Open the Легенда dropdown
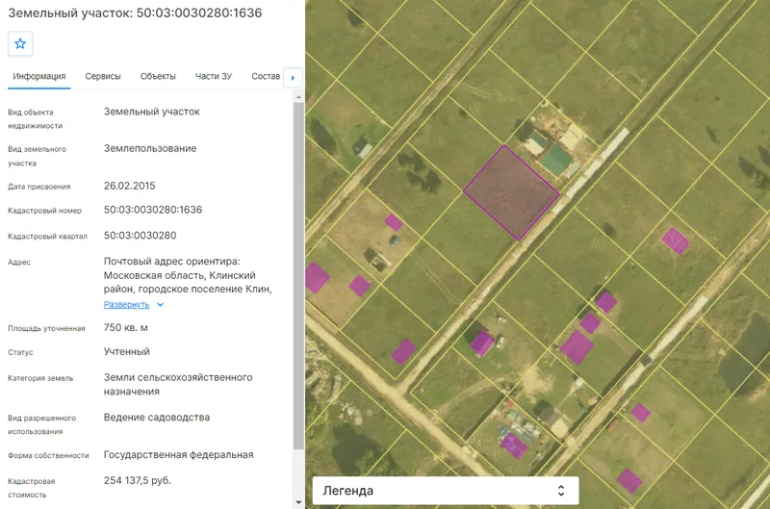Screen dimensions: 770x509 [x=446, y=491]
